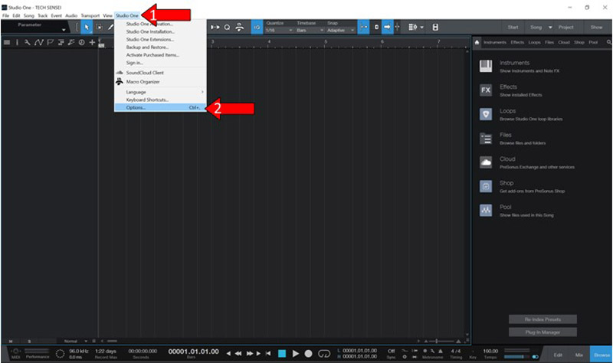Click the 160.00 tempo field
Screen dimensions: 613x363
(x=490, y=351)
